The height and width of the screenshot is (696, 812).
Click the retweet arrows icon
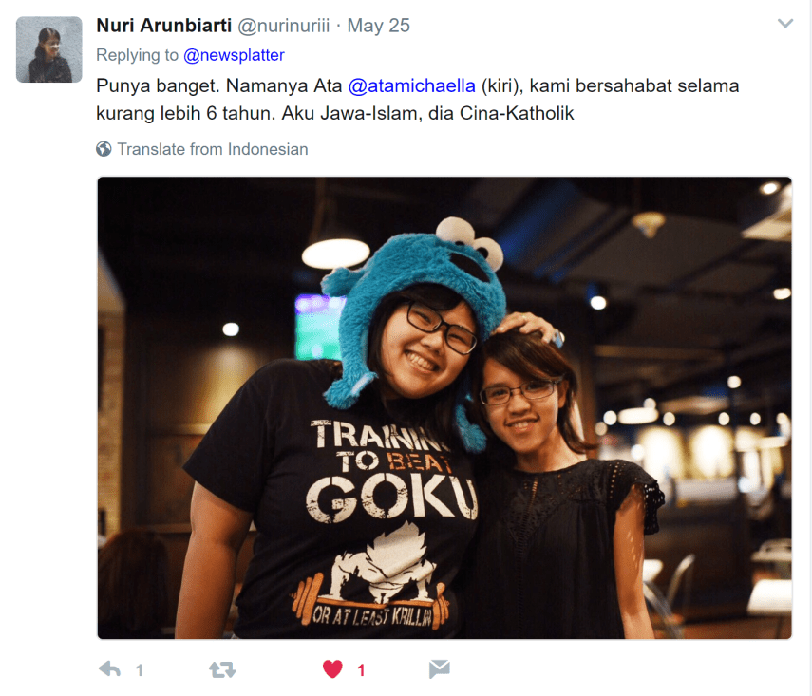(x=222, y=669)
